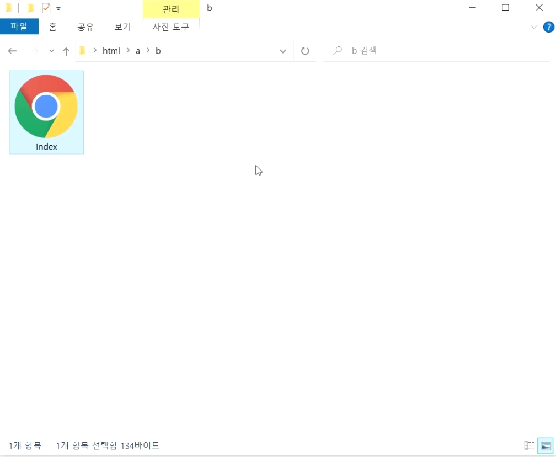Switch to large icons view layout
Image resolution: width=556 pixels, height=457 pixels.
[x=546, y=445]
